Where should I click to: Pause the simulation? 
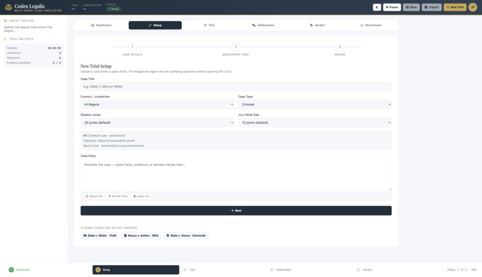click(392, 7)
